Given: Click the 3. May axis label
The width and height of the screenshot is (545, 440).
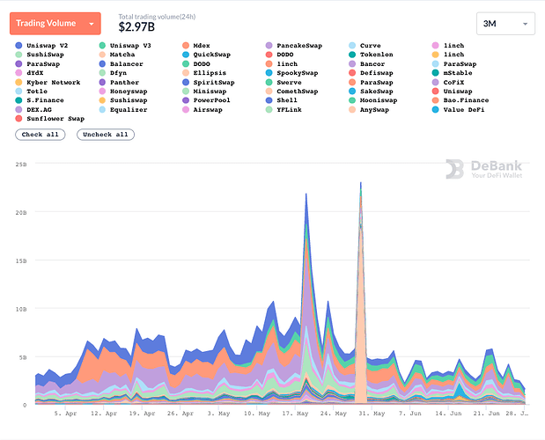Looking at the screenshot, I should click(218, 414).
